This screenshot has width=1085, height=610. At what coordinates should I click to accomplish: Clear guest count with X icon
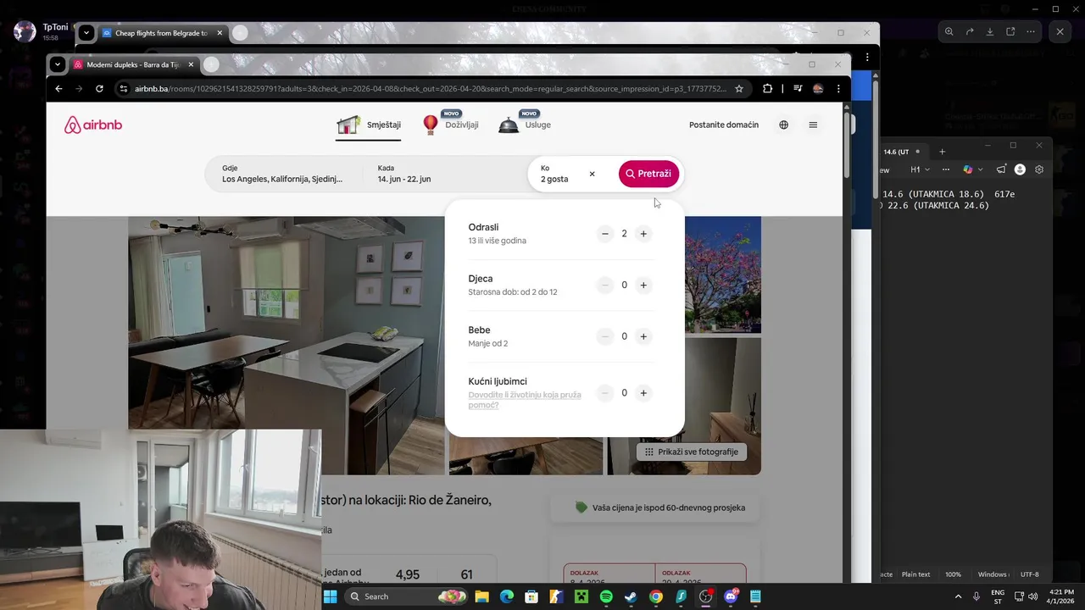coord(592,174)
